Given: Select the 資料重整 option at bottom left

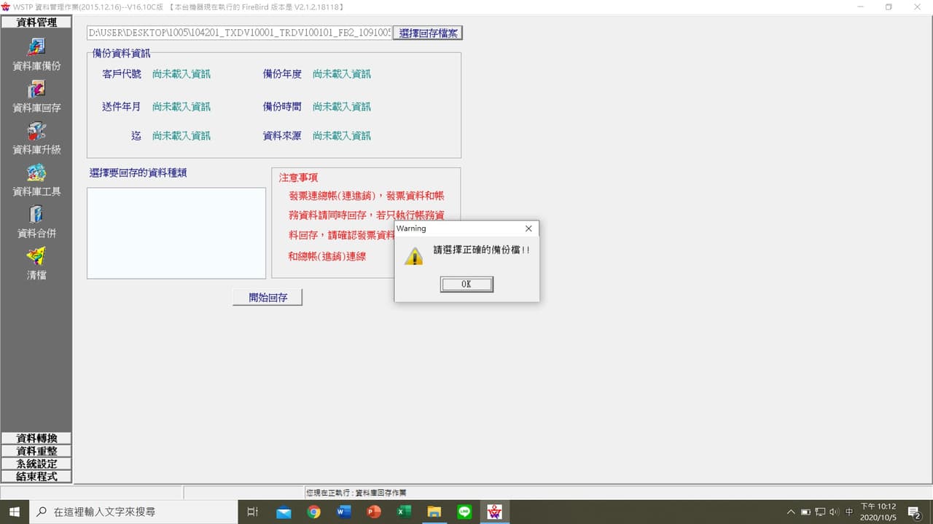Looking at the screenshot, I should coord(36,450).
